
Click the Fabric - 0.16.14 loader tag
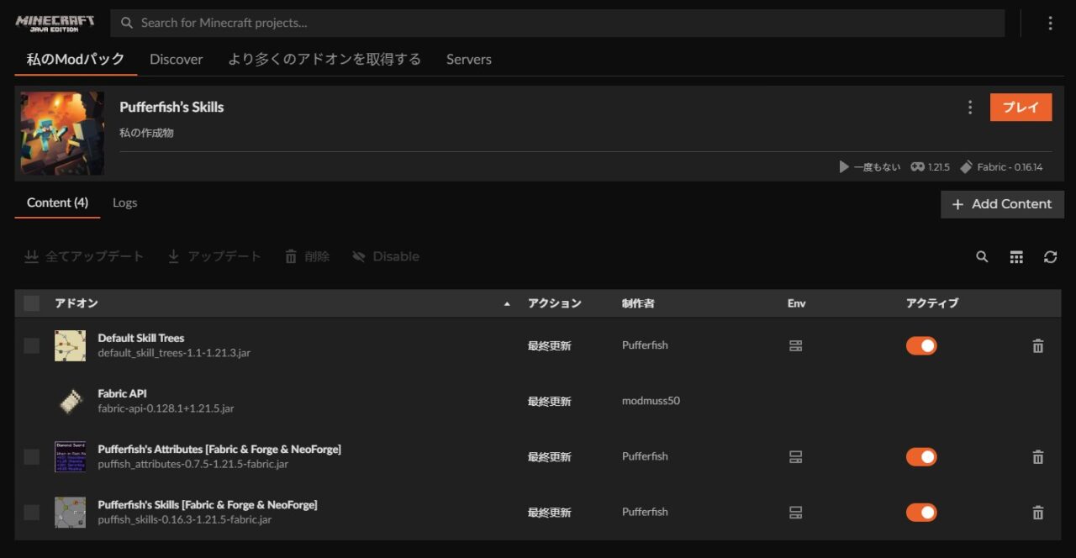1001,167
